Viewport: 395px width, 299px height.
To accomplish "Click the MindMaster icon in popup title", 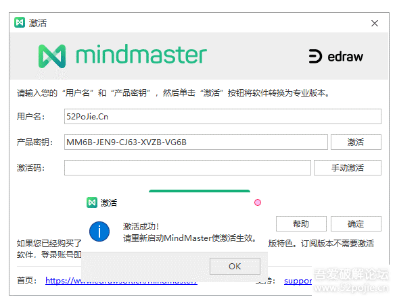I will click(92, 202).
